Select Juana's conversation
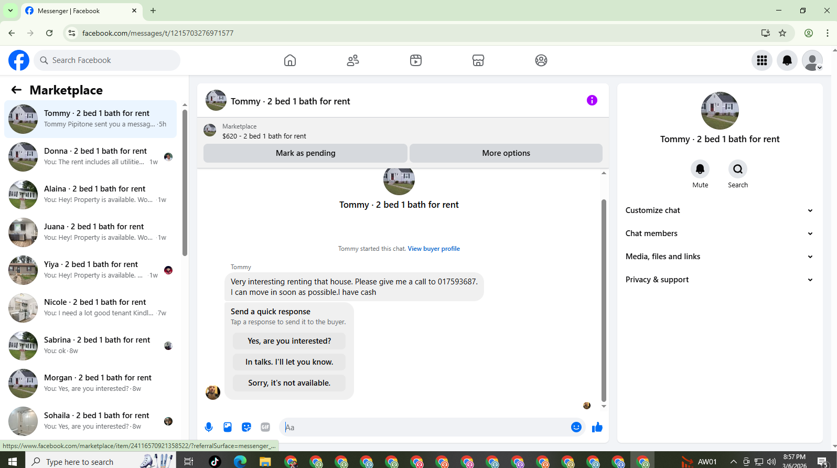This screenshot has height=468, width=837. pyautogui.click(x=90, y=232)
